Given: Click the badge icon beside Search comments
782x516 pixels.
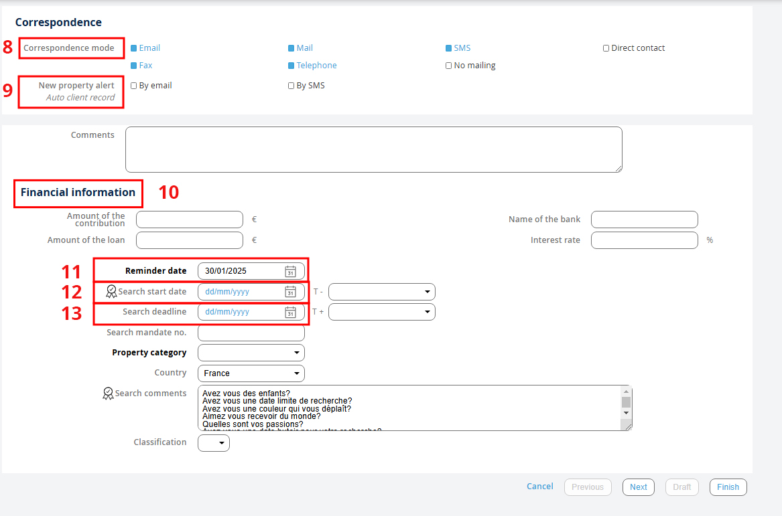Looking at the screenshot, I should pos(108,394).
